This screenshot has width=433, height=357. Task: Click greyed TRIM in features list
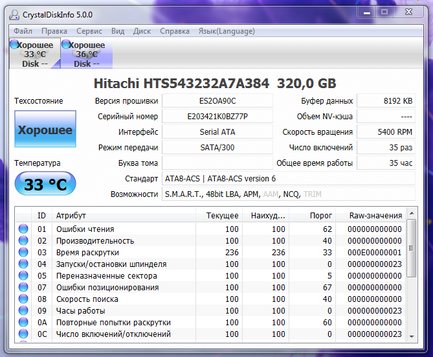(313, 194)
